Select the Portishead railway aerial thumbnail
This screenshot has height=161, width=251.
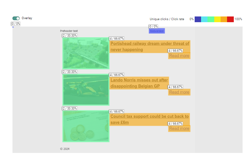click(x=86, y=53)
